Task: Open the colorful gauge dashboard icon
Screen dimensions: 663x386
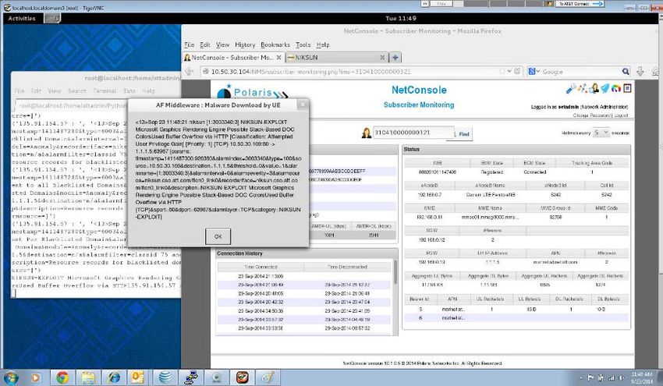Action: tap(616, 88)
